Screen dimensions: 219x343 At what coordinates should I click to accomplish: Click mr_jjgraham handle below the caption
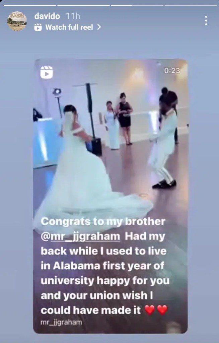tap(61, 322)
